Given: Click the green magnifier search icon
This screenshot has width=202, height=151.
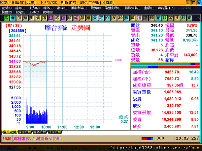Looking at the screenshot, I should [x=6, y=18].
